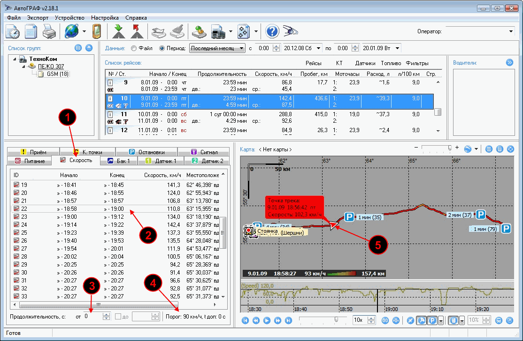Click the Нет карты map selector link
523x341 pixels.
click(x=275, y=149)
